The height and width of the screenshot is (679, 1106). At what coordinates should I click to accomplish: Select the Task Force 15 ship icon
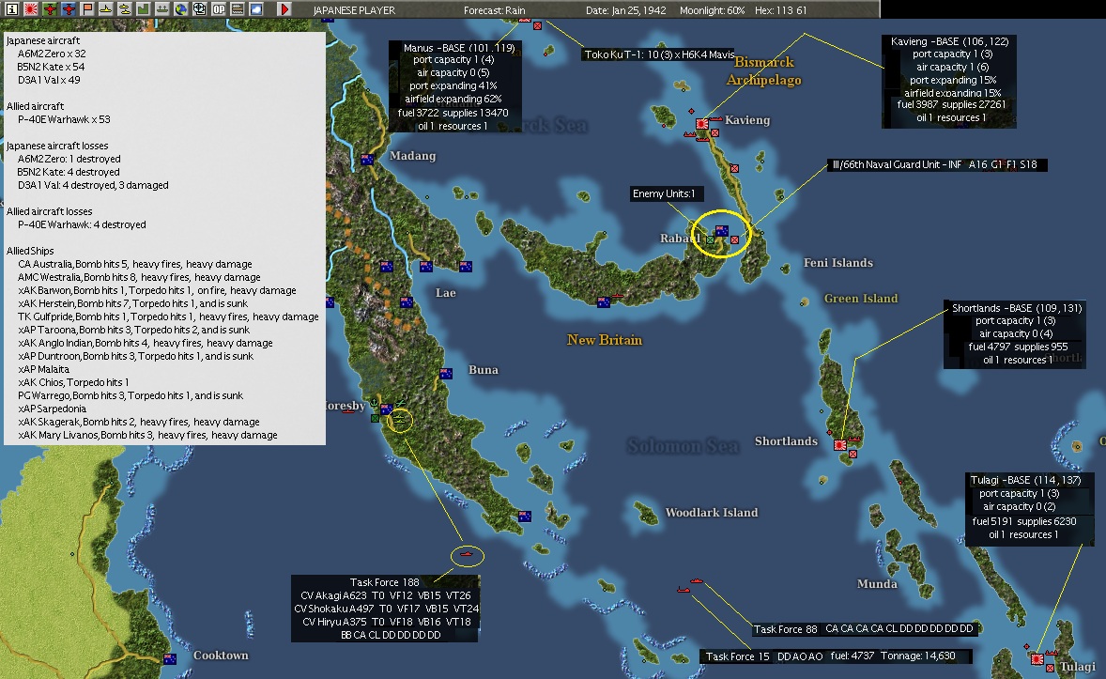coord(683,590)
